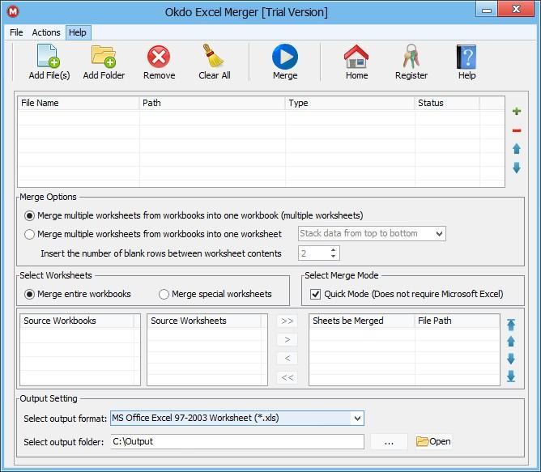Select Merge entire workbooks radio

pyautogui.click(x=30, y=295)
